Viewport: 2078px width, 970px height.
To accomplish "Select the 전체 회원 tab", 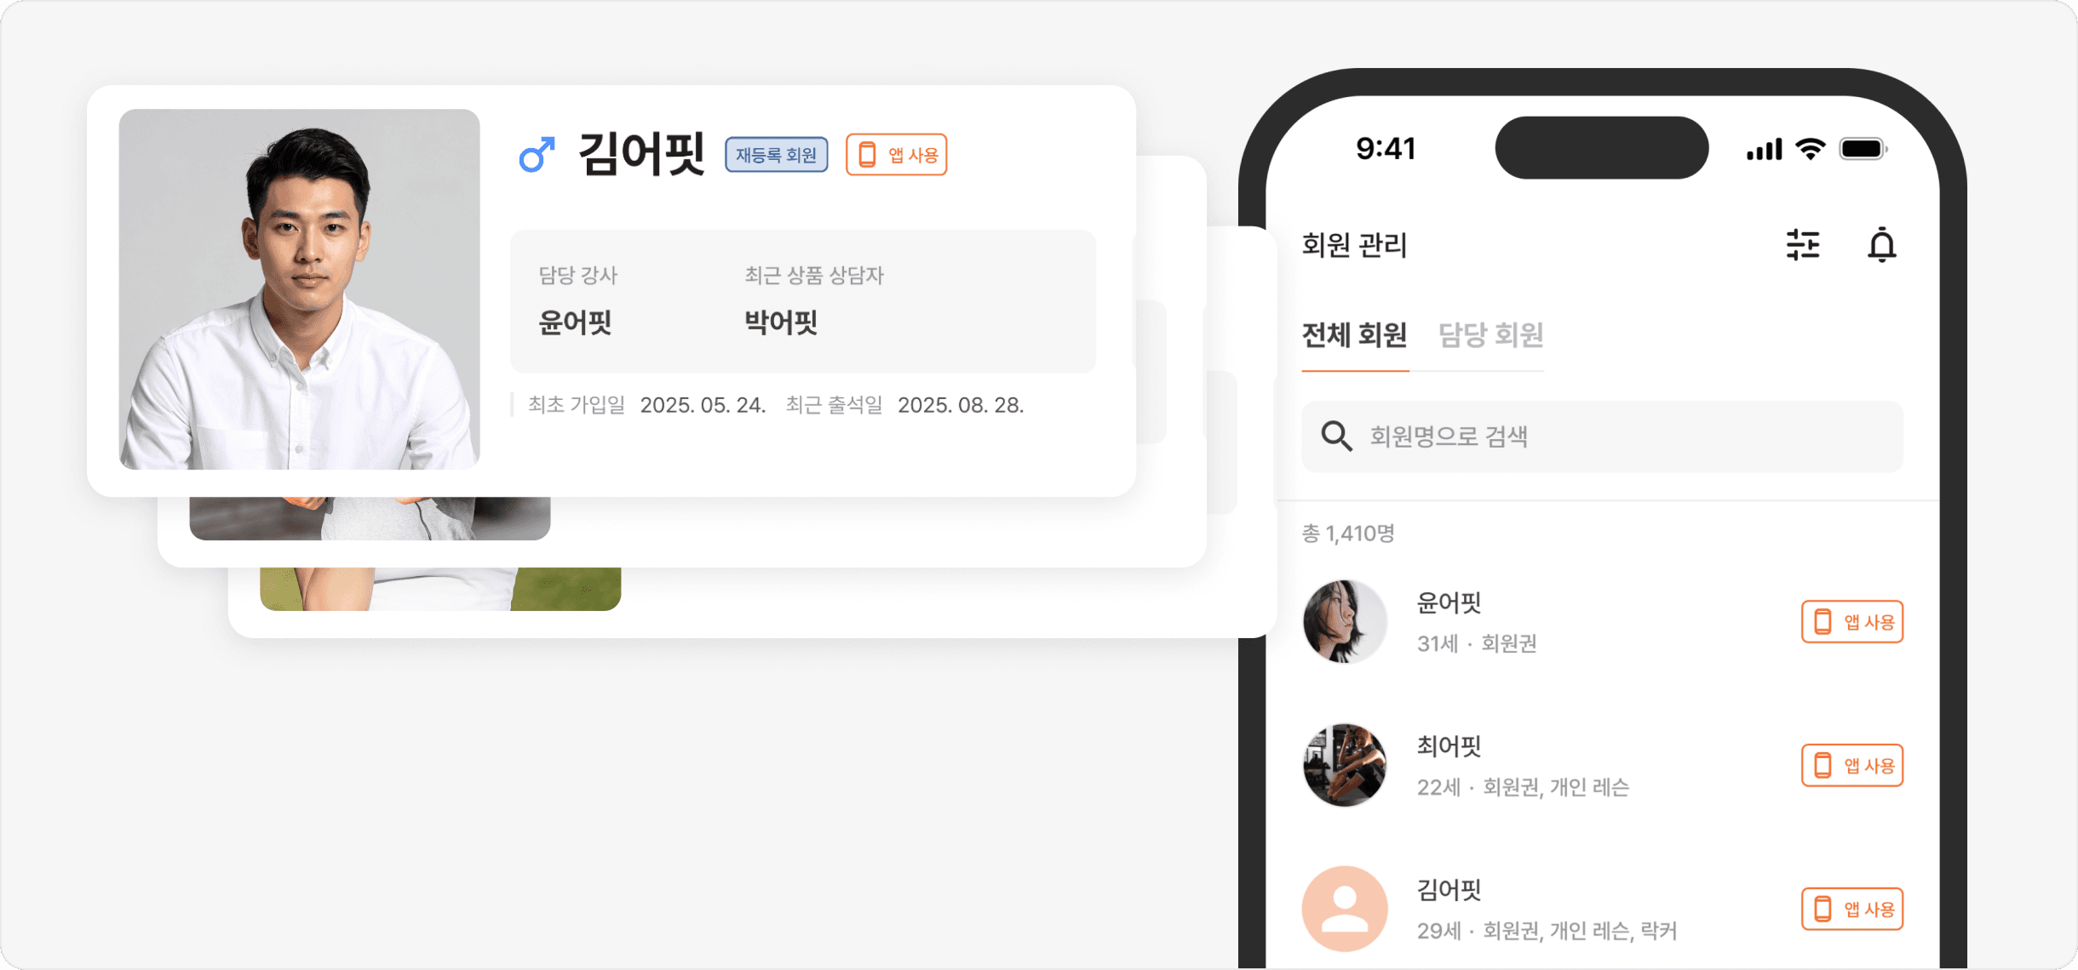I will pos(1355,336).
